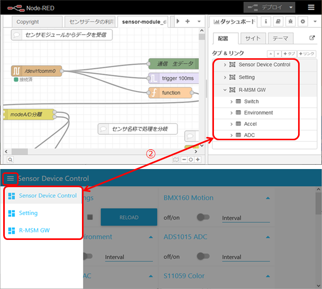Click the BMX160 Motion Interval input field
Screen dimensions: 322x289
pyautogui.click(x=245, y=218)
